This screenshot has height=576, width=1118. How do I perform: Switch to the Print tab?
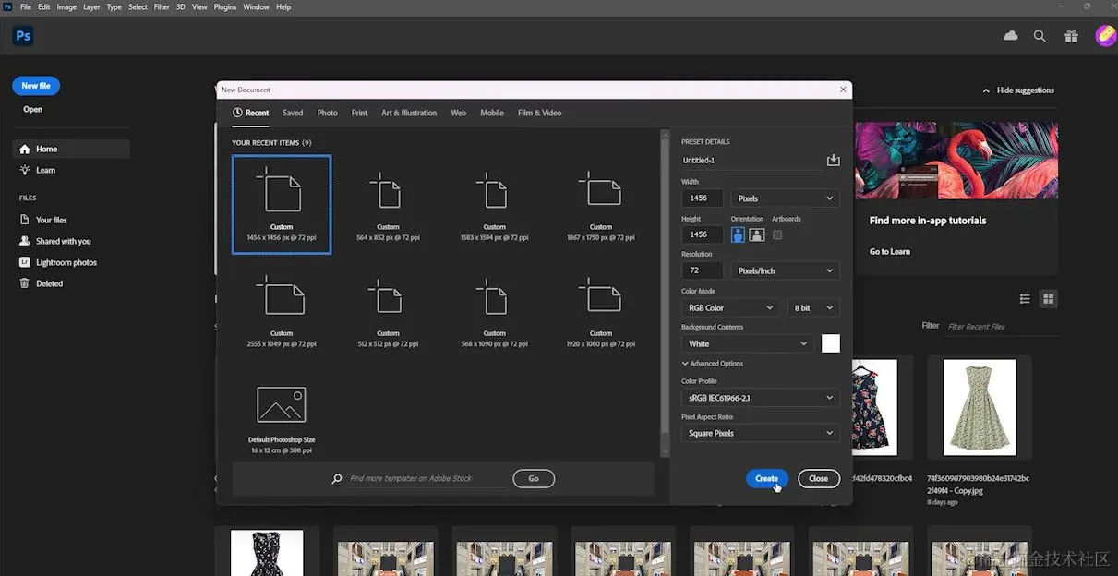(x=359, y=113)
